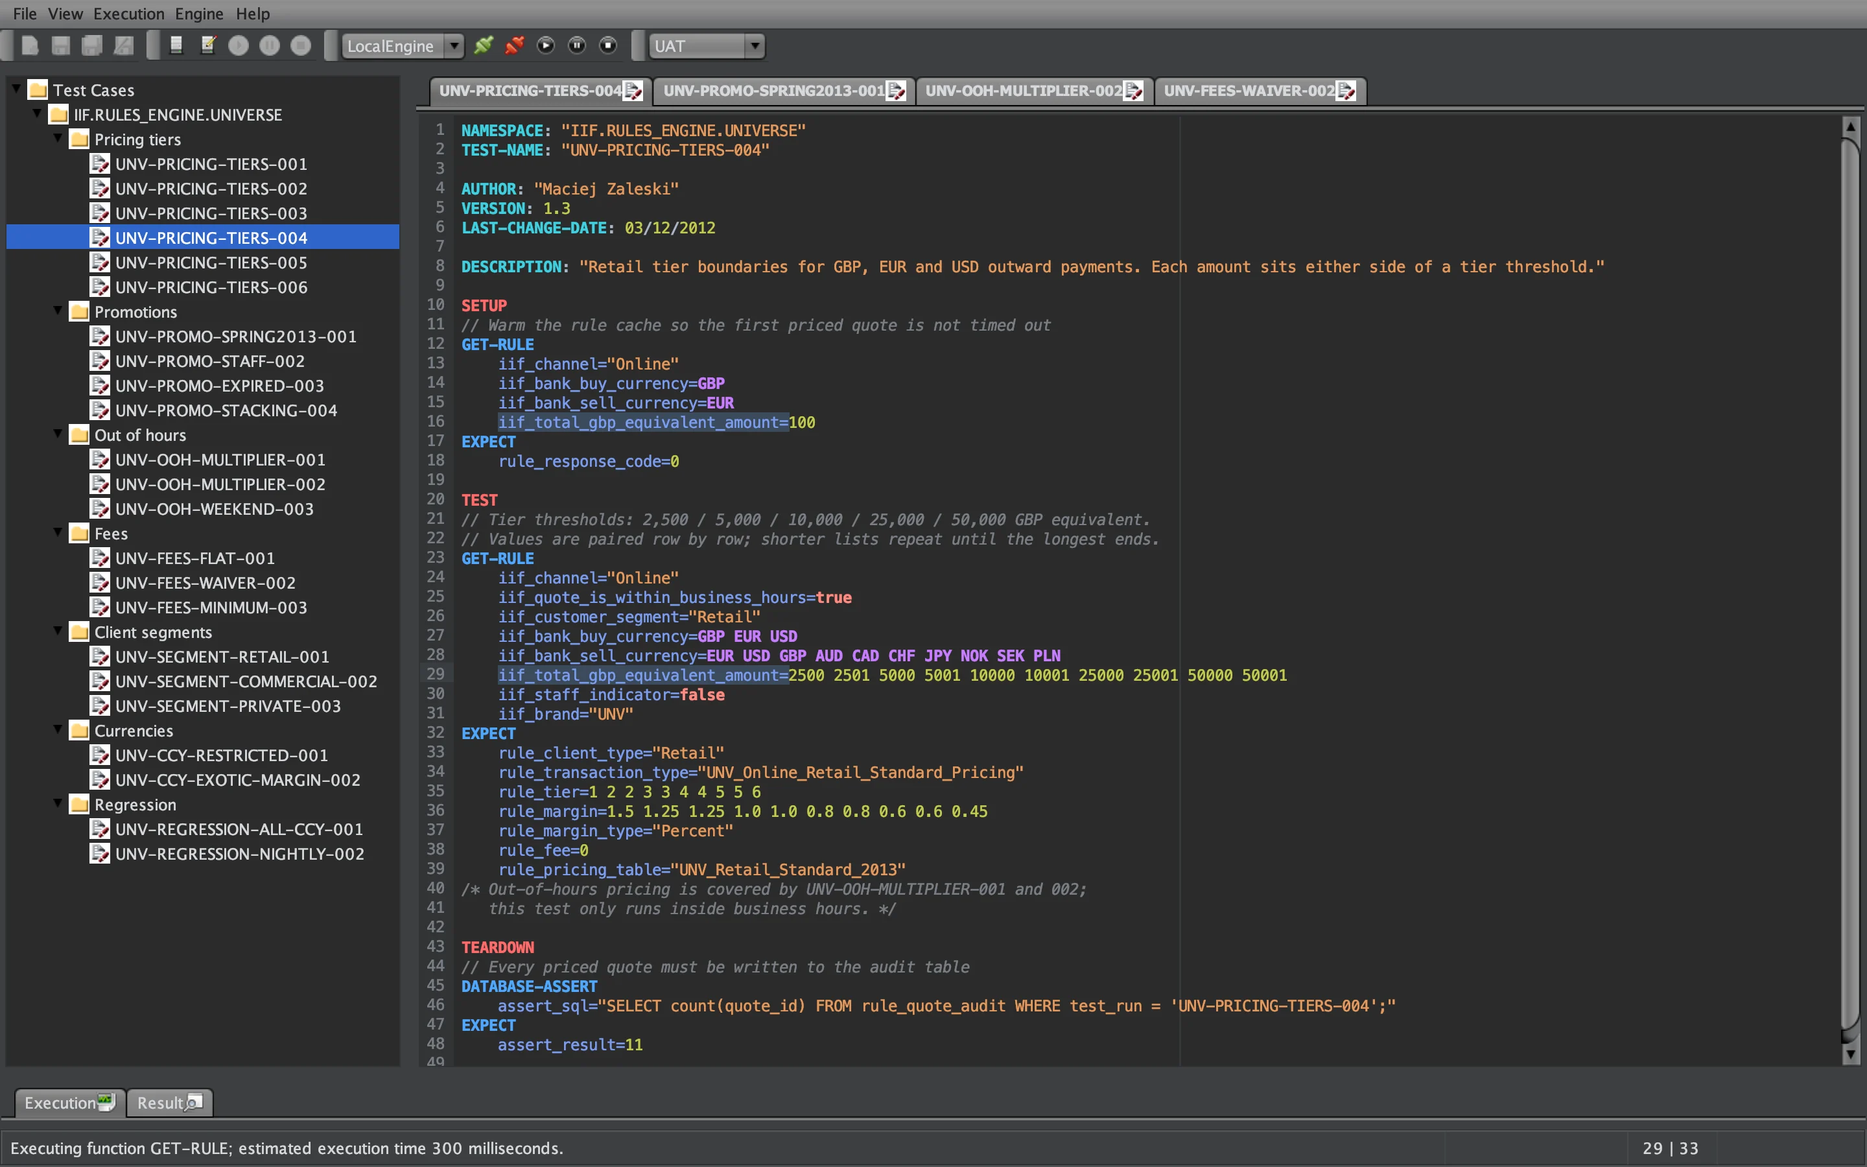Viewport: 1867px width, 1167px height.
Task: Click the document icon on UNV-PRICING-TIERS-004 tab
Action: [x=633, y=91]
